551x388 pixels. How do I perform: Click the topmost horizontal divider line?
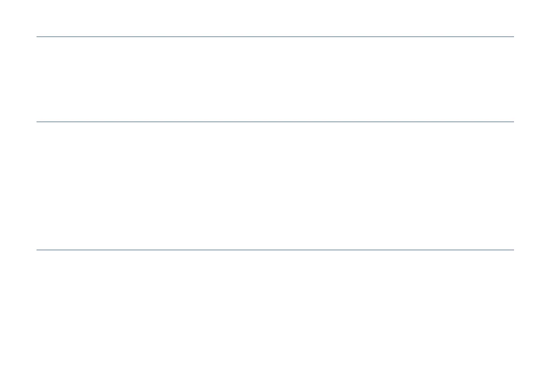tap(275, 37)
